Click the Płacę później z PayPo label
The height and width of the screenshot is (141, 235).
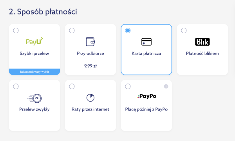[146, 109]
